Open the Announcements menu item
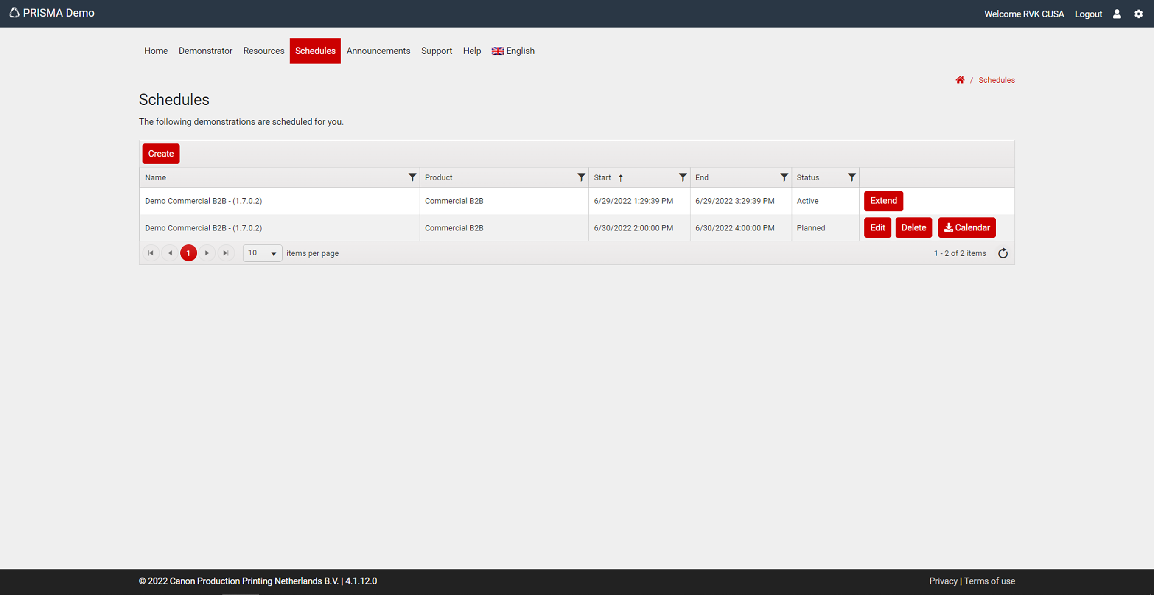 coord(378,51)
